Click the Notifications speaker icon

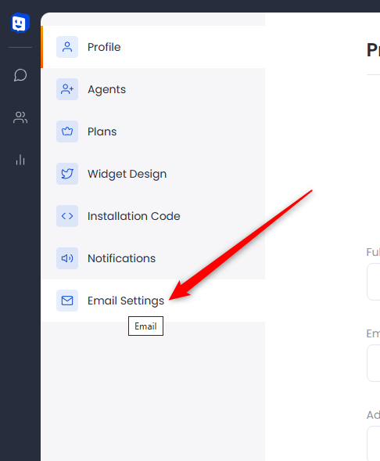[x=67, y=258]
